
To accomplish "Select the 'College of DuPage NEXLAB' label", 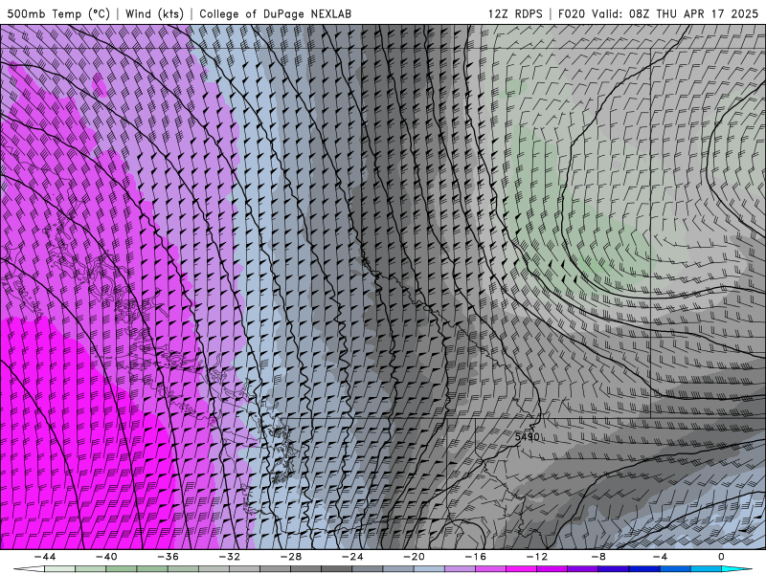I will coord(275,13).
